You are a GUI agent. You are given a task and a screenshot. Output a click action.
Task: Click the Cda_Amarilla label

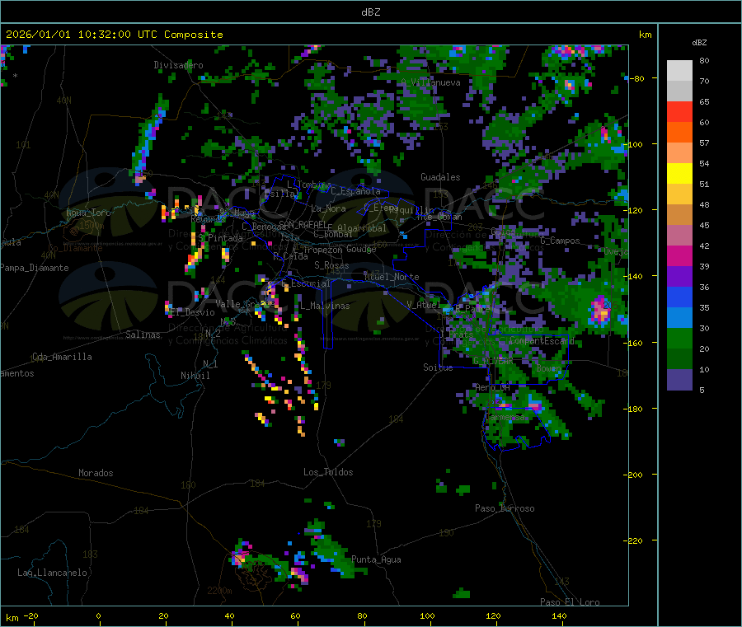point(62,357)
